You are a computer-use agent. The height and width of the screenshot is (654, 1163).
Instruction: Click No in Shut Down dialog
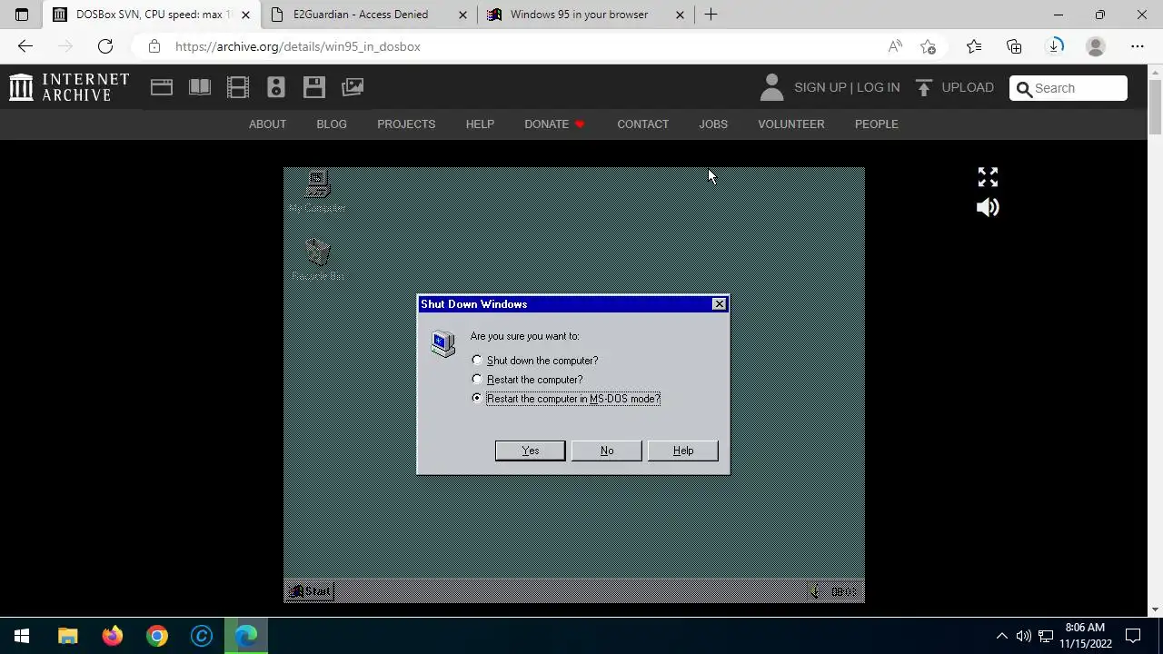(x=606, y=451)
